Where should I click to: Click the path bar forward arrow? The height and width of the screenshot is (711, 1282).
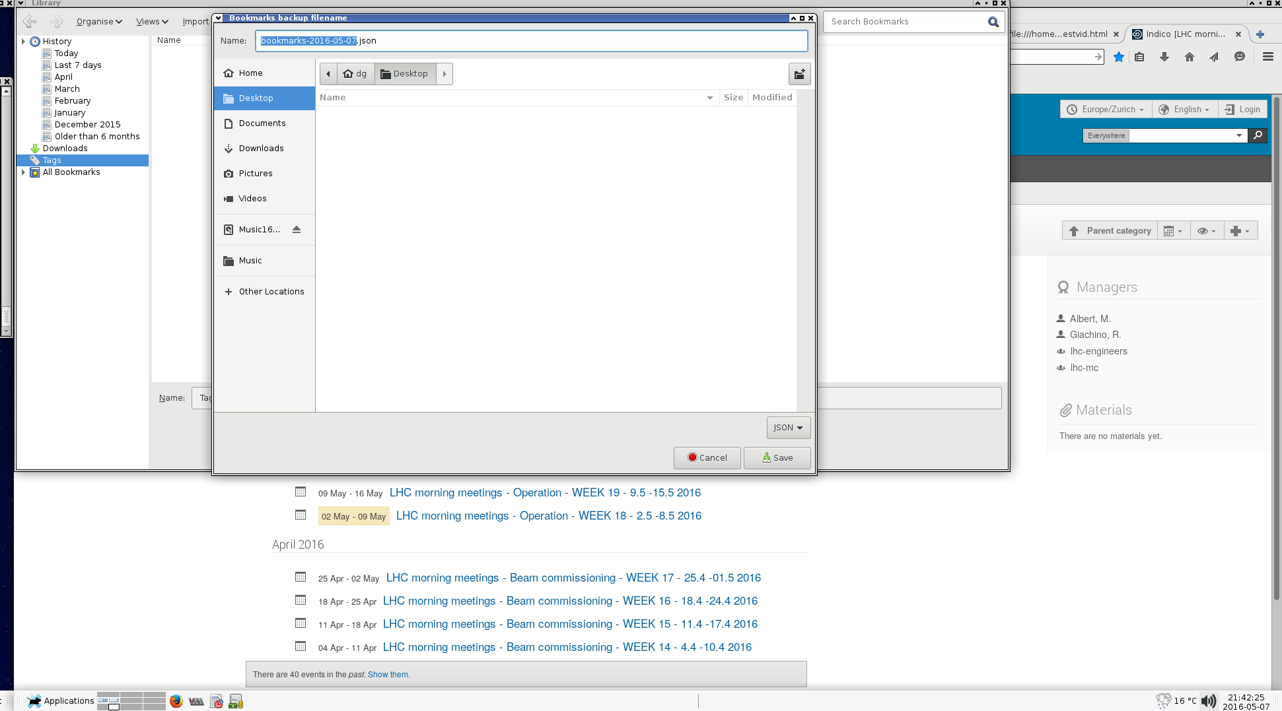pos(445,74)
